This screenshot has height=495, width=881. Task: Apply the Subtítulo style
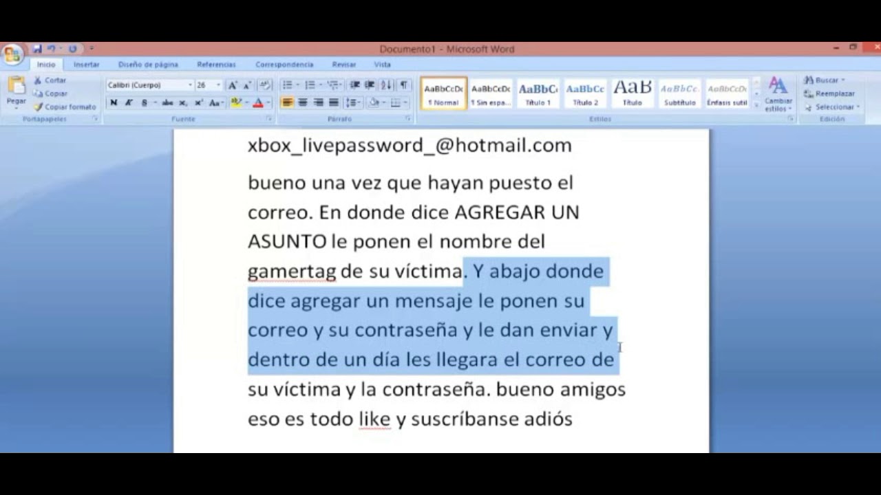(679, 93)
